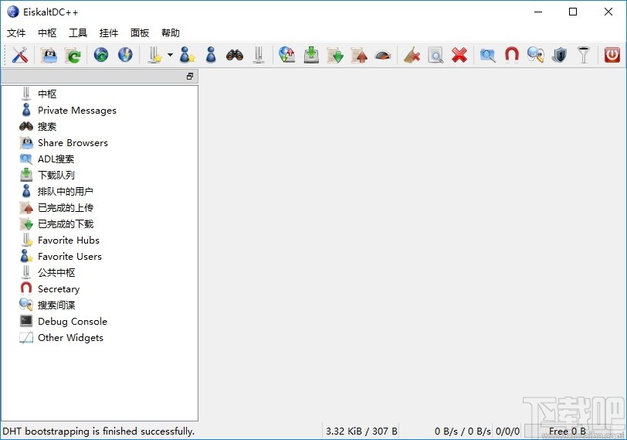Click the 0/0/0 hub count status
The image size is (627, 440).
click(507, 431)
